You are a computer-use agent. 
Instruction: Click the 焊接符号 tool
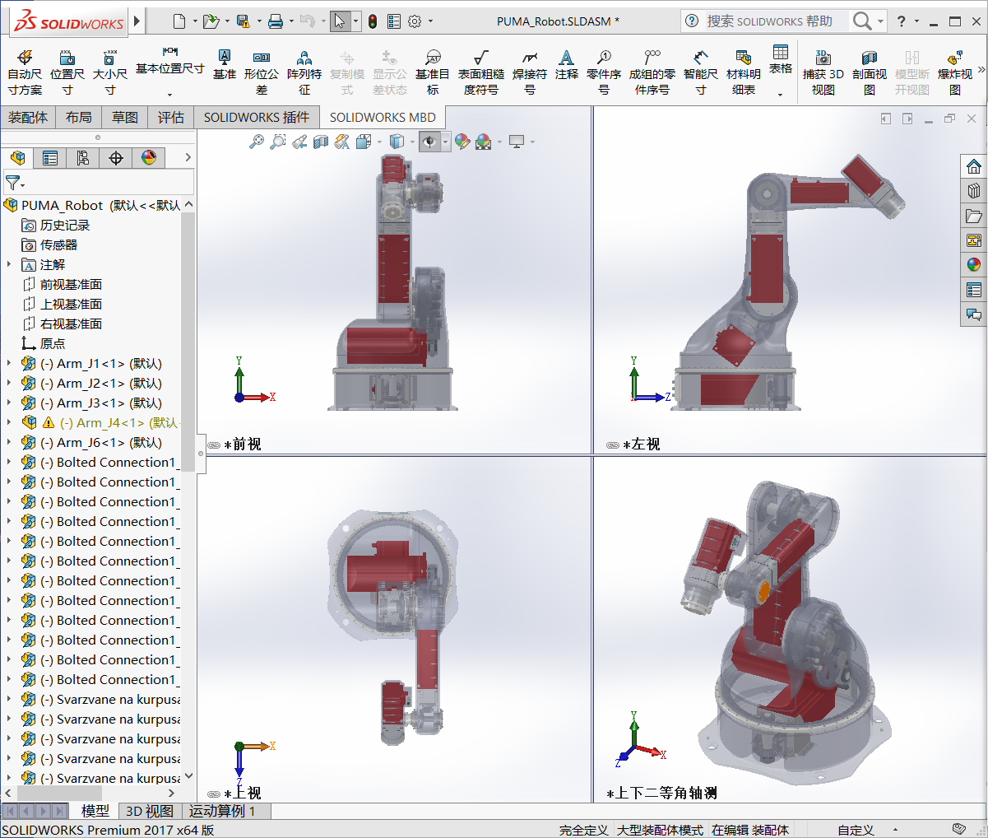[530, 72]
